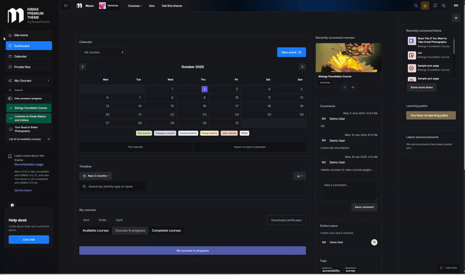The height and width of the screenshot is (275, 465).
Task: Open the messages chat bubble icon
Action: 443,5
